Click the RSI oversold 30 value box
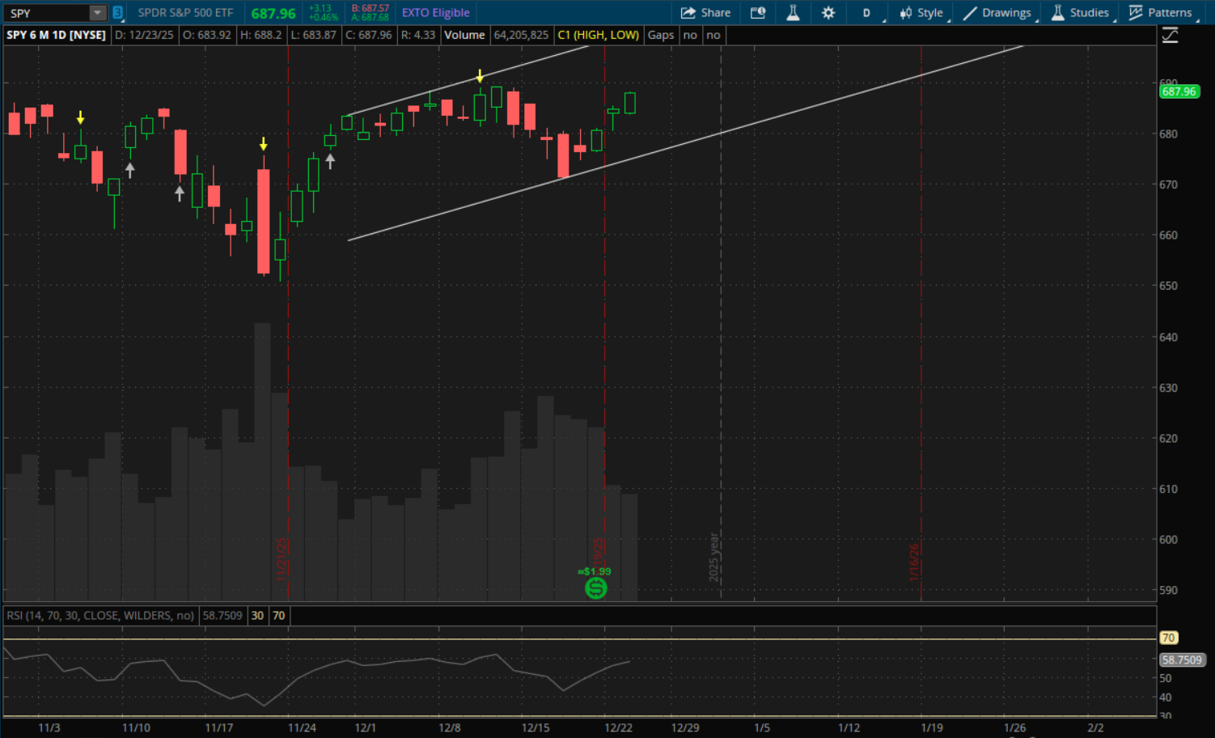Image resolution: width=1215 pixels, height=738 pixels. click(257, 616)
